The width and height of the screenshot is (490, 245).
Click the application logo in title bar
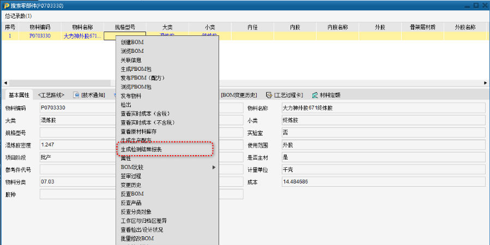point(6,5)
